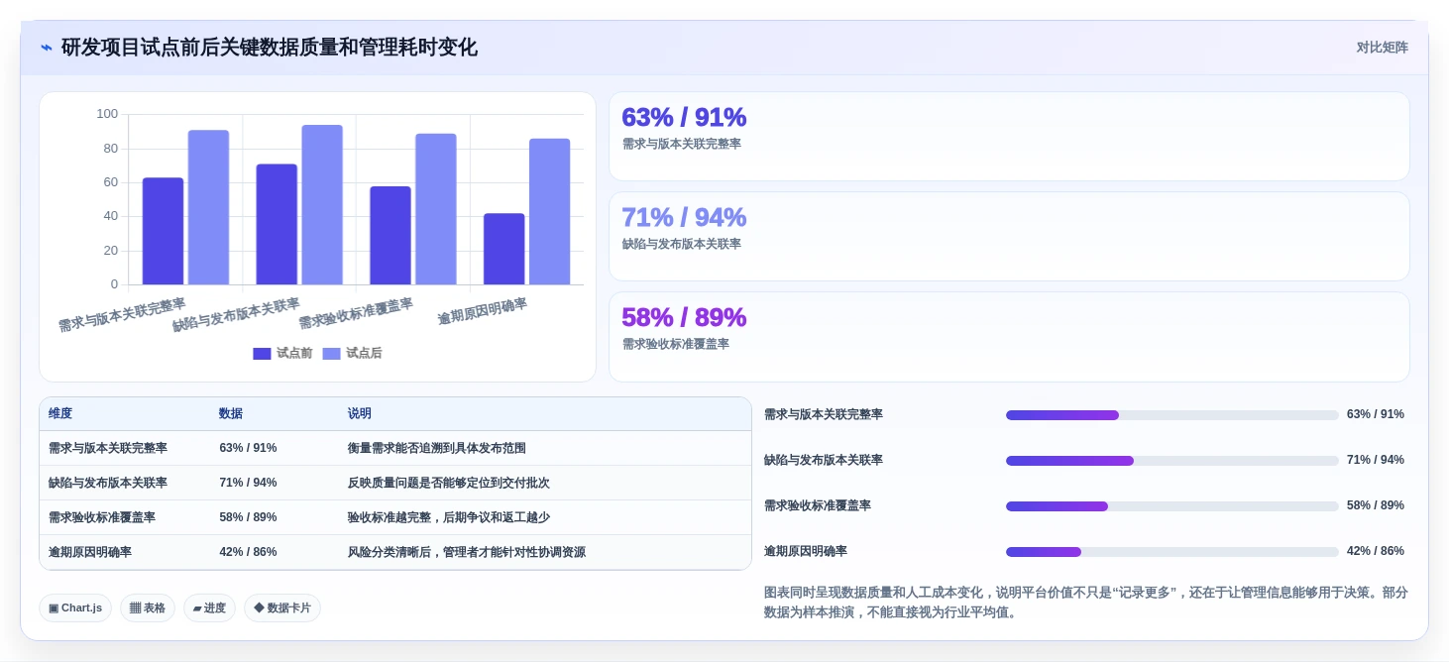1449x662 pixels.
Task: Click description starting with 风险分类清晰后
Action: tap(467, 552)
